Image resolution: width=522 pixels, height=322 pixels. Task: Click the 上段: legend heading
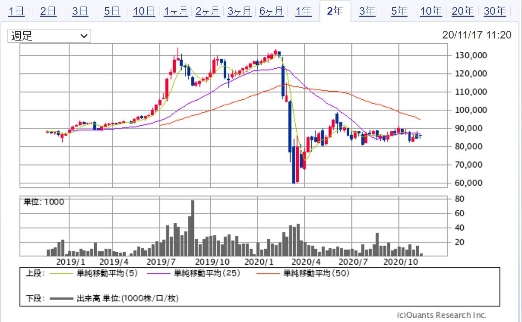point(35,273)
